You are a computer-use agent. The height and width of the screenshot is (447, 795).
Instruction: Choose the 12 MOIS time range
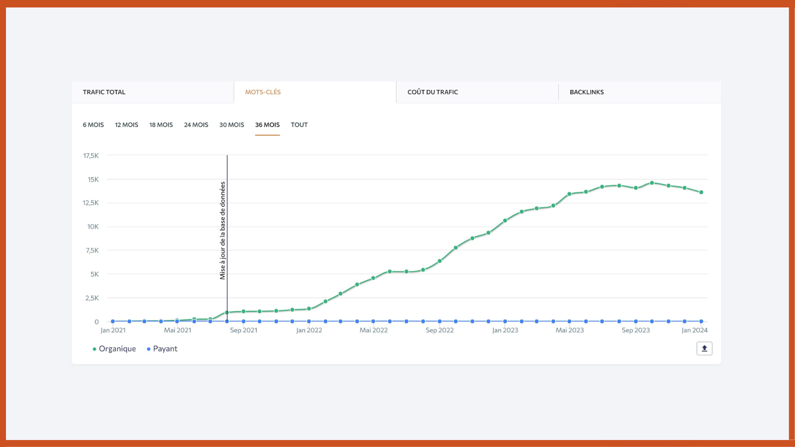coord(127,125)
